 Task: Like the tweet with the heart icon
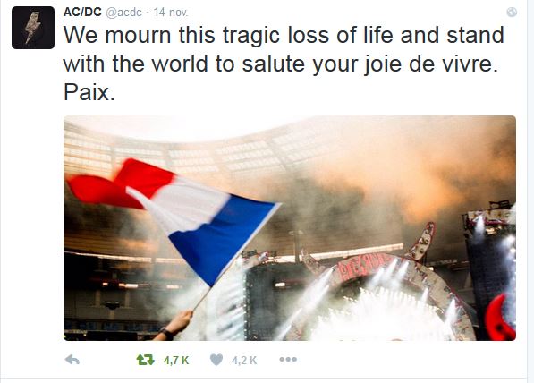pyautogui.click(x=216, y=360)
